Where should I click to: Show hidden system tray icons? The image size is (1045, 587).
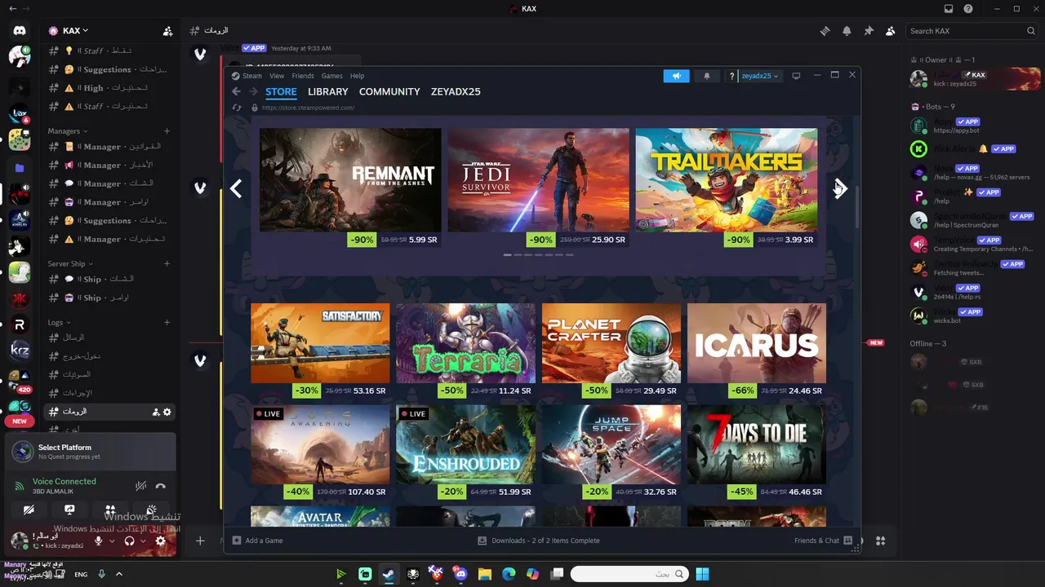(x=118, y=574)
